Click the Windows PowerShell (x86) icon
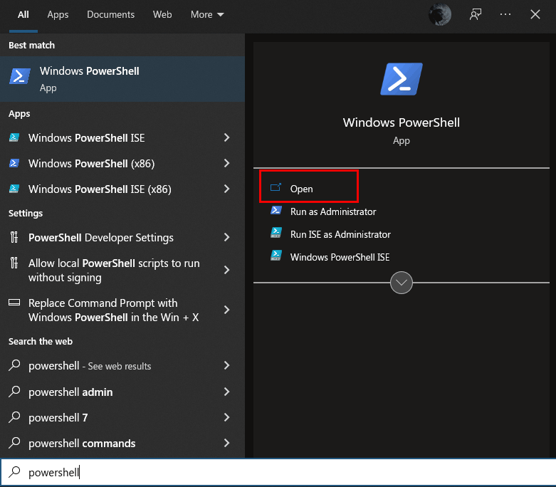Image resolution: width=556 pixels, height=487 pixels. click(14, 163)
